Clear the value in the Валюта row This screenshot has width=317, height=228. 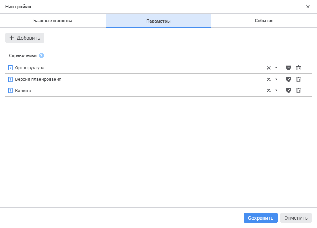point(269,91)
